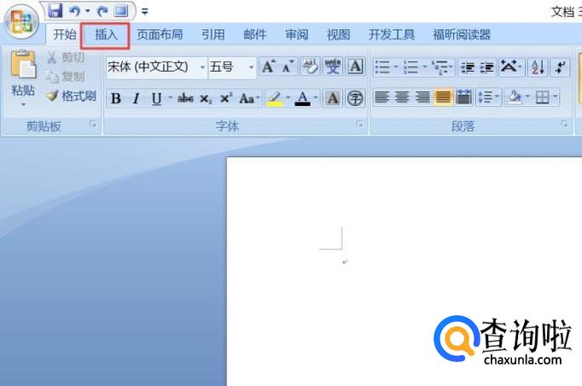Open the 福昕阅读器 tab
This screenshot has width=582, height=386.
tap(462, 34)
